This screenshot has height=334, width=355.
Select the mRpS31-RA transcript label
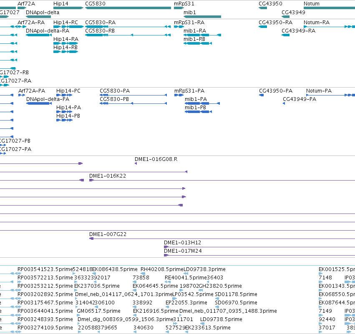(x=189, y=23)
